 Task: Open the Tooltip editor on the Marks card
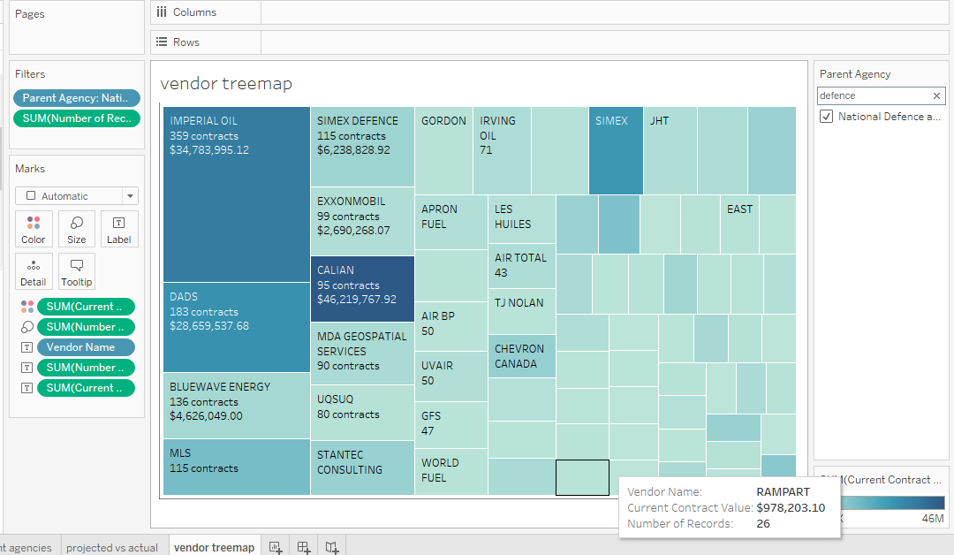pos(76,271)
